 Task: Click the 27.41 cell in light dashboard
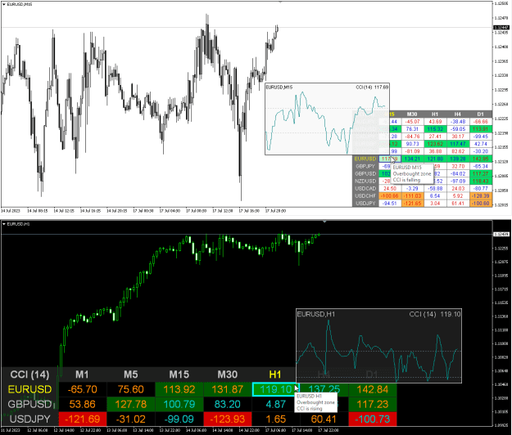tap(435, 137)
